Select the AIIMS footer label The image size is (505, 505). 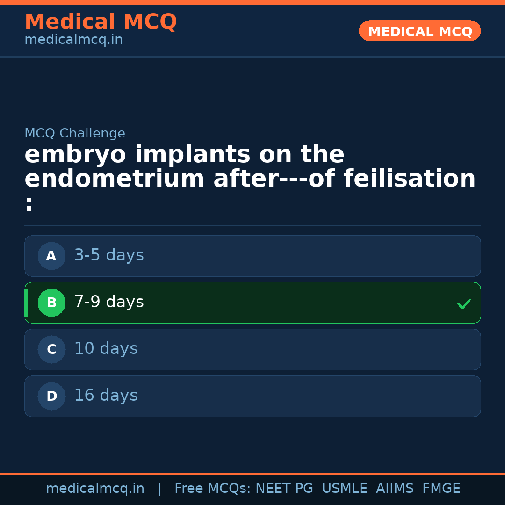tap(395, 489)
